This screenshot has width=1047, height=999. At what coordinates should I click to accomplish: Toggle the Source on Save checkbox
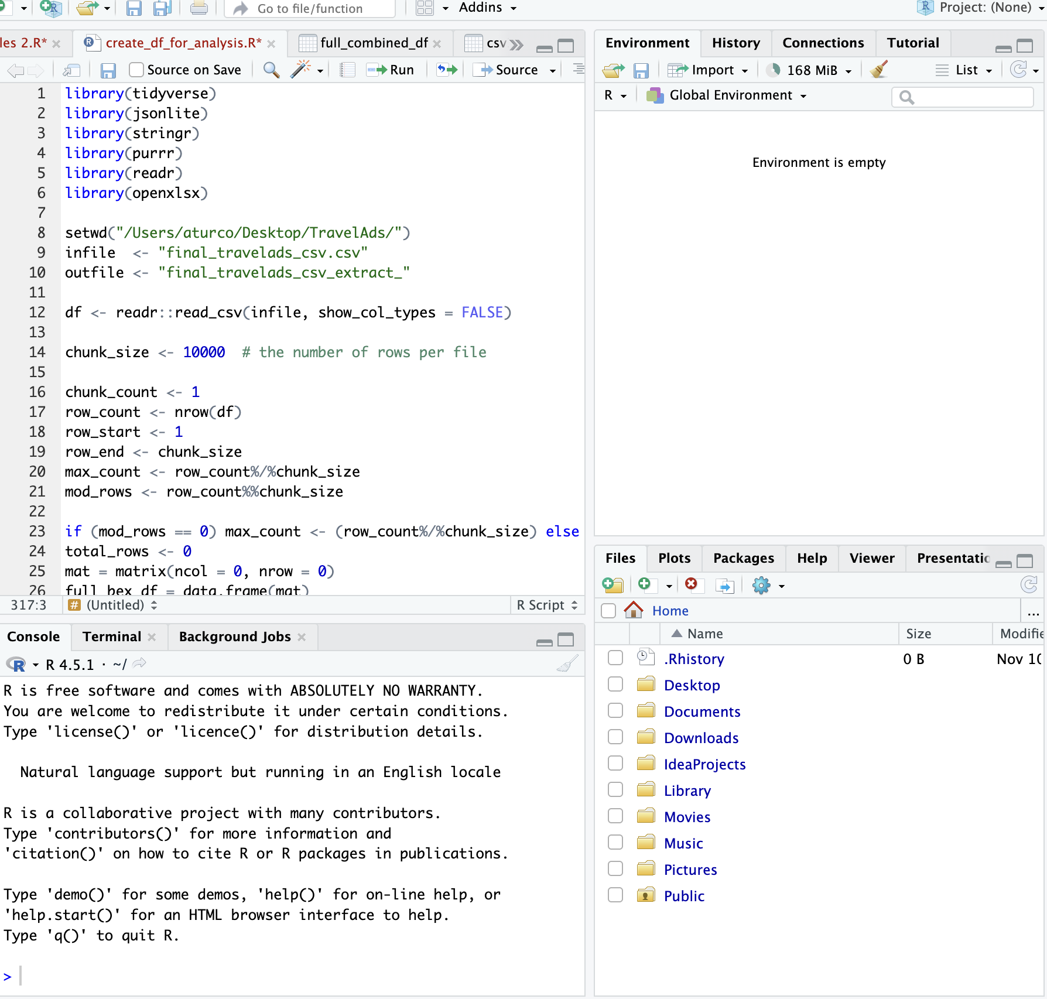coord(136,70)
